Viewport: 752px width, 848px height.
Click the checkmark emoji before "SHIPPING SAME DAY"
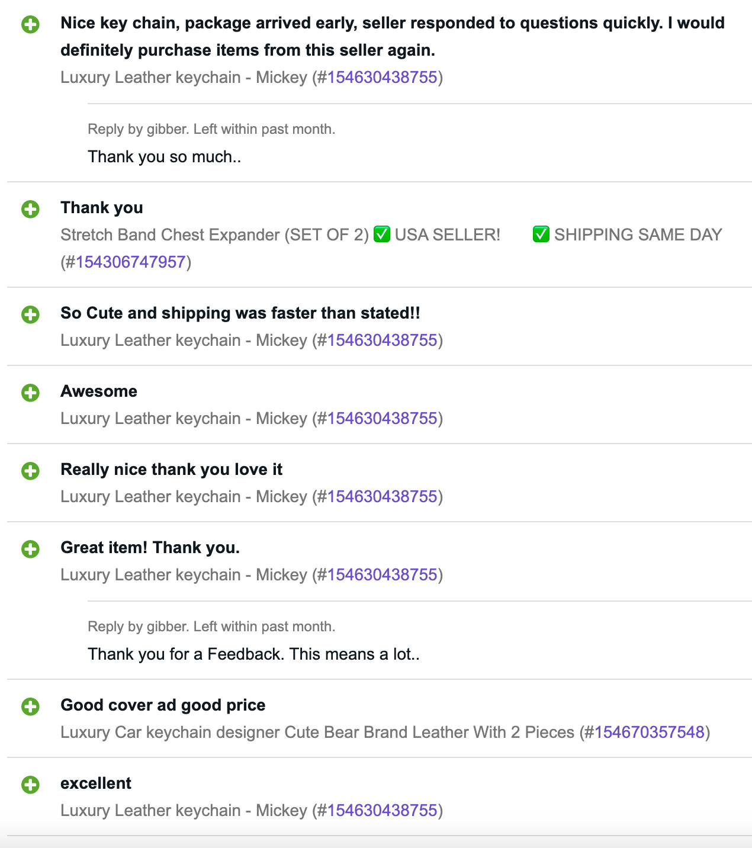coord(541,235)
